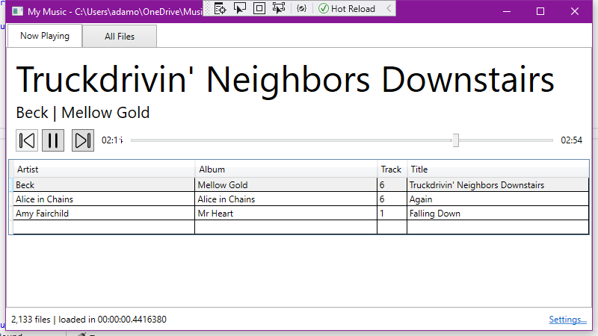
Task: Click the Beck | Mellow Gold subtitle
Action: click(83, 113)
